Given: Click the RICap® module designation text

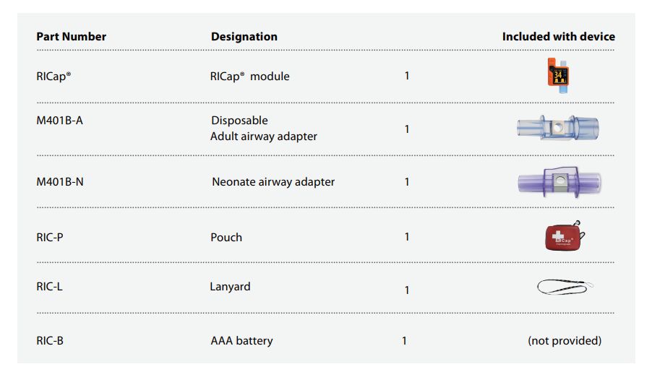Looking at the screenshot, I should (x=249, y=76).
